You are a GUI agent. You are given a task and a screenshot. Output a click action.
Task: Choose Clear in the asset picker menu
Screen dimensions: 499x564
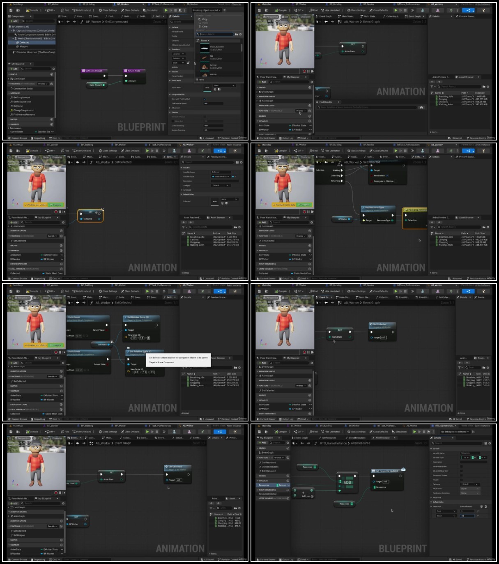[205, 26]
